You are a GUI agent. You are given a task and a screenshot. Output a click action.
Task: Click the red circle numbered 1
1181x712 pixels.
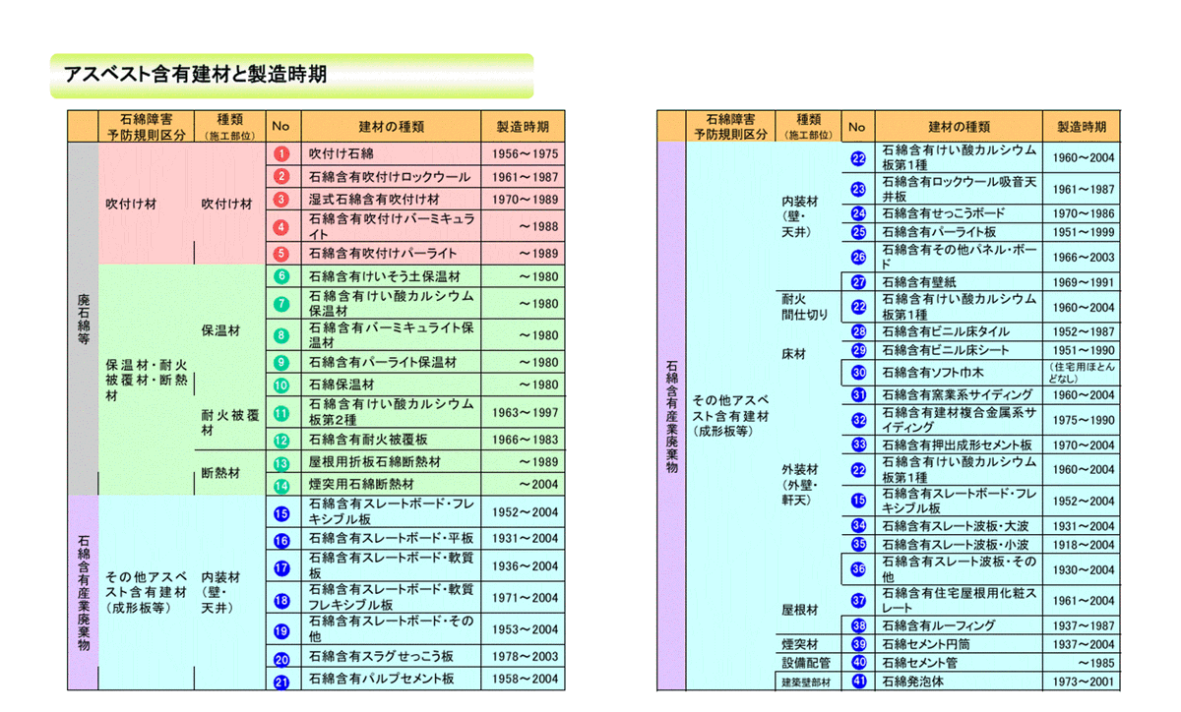click(x=280, y=154)
